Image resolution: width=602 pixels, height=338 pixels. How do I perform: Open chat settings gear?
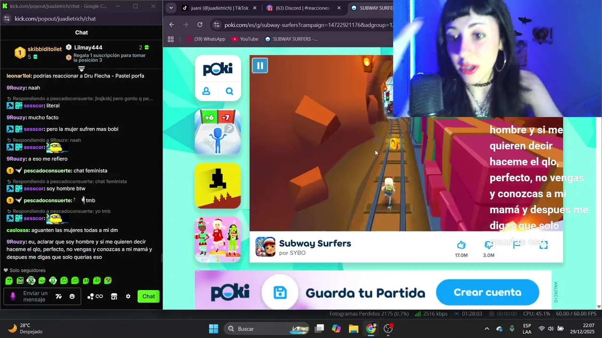click(128, 296)
